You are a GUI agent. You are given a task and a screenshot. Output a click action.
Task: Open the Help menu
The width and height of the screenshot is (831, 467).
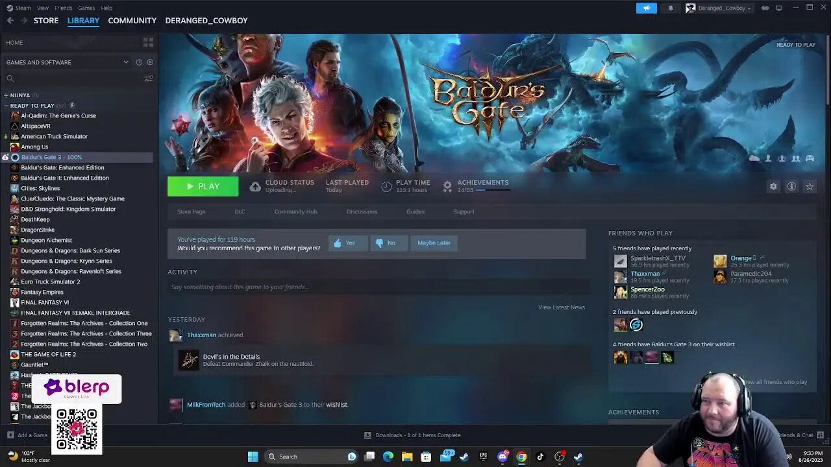pos(106,8)
